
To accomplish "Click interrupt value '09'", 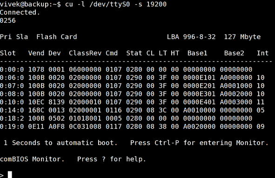I will coord(261,126).
